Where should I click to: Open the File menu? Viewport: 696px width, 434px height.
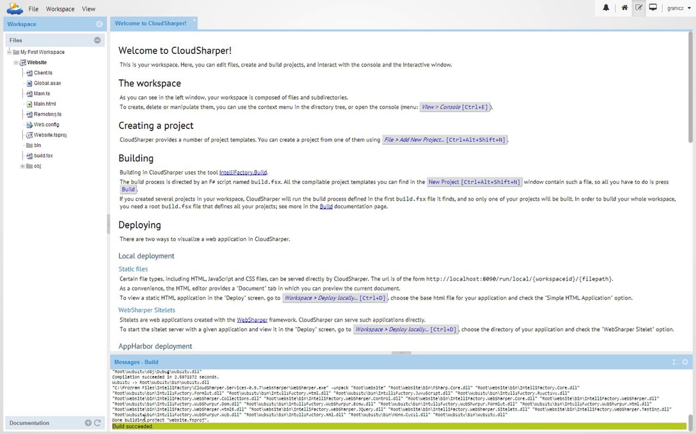[x=33, y=9]
